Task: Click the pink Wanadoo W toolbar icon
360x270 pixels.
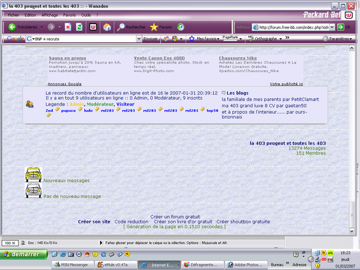Action: click(x=93, y=27)
